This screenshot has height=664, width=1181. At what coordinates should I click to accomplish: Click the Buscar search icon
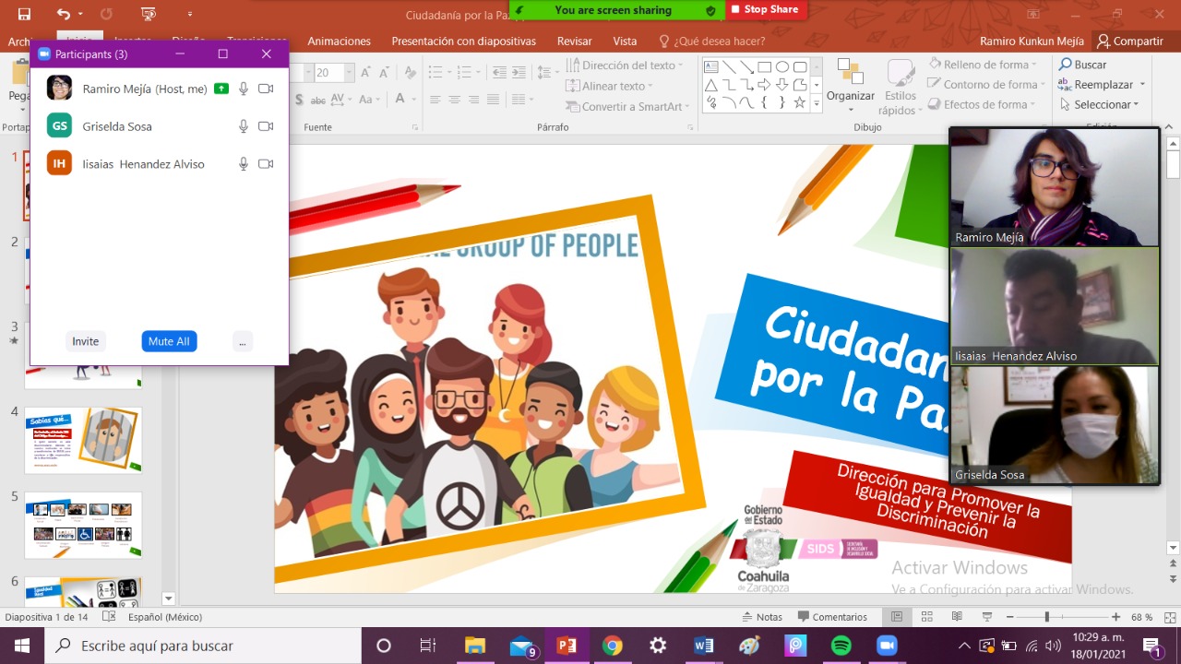(x=1066, y=65)
